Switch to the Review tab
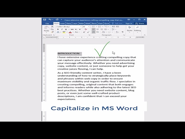The height and width of the screenshot is (139, 185). (94, 23)
